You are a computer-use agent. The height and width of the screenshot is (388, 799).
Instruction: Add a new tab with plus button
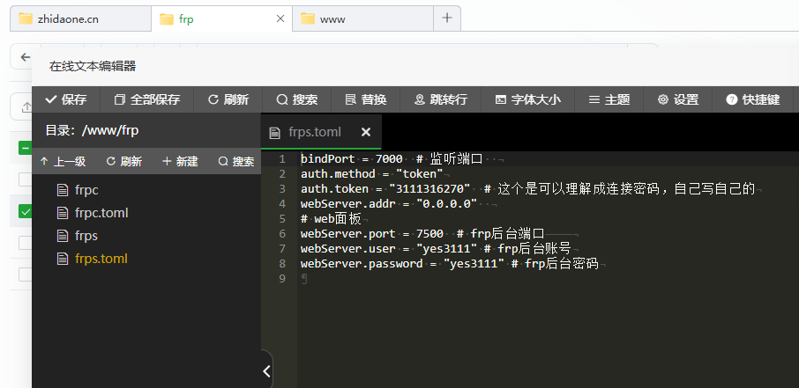click(447, 18)
